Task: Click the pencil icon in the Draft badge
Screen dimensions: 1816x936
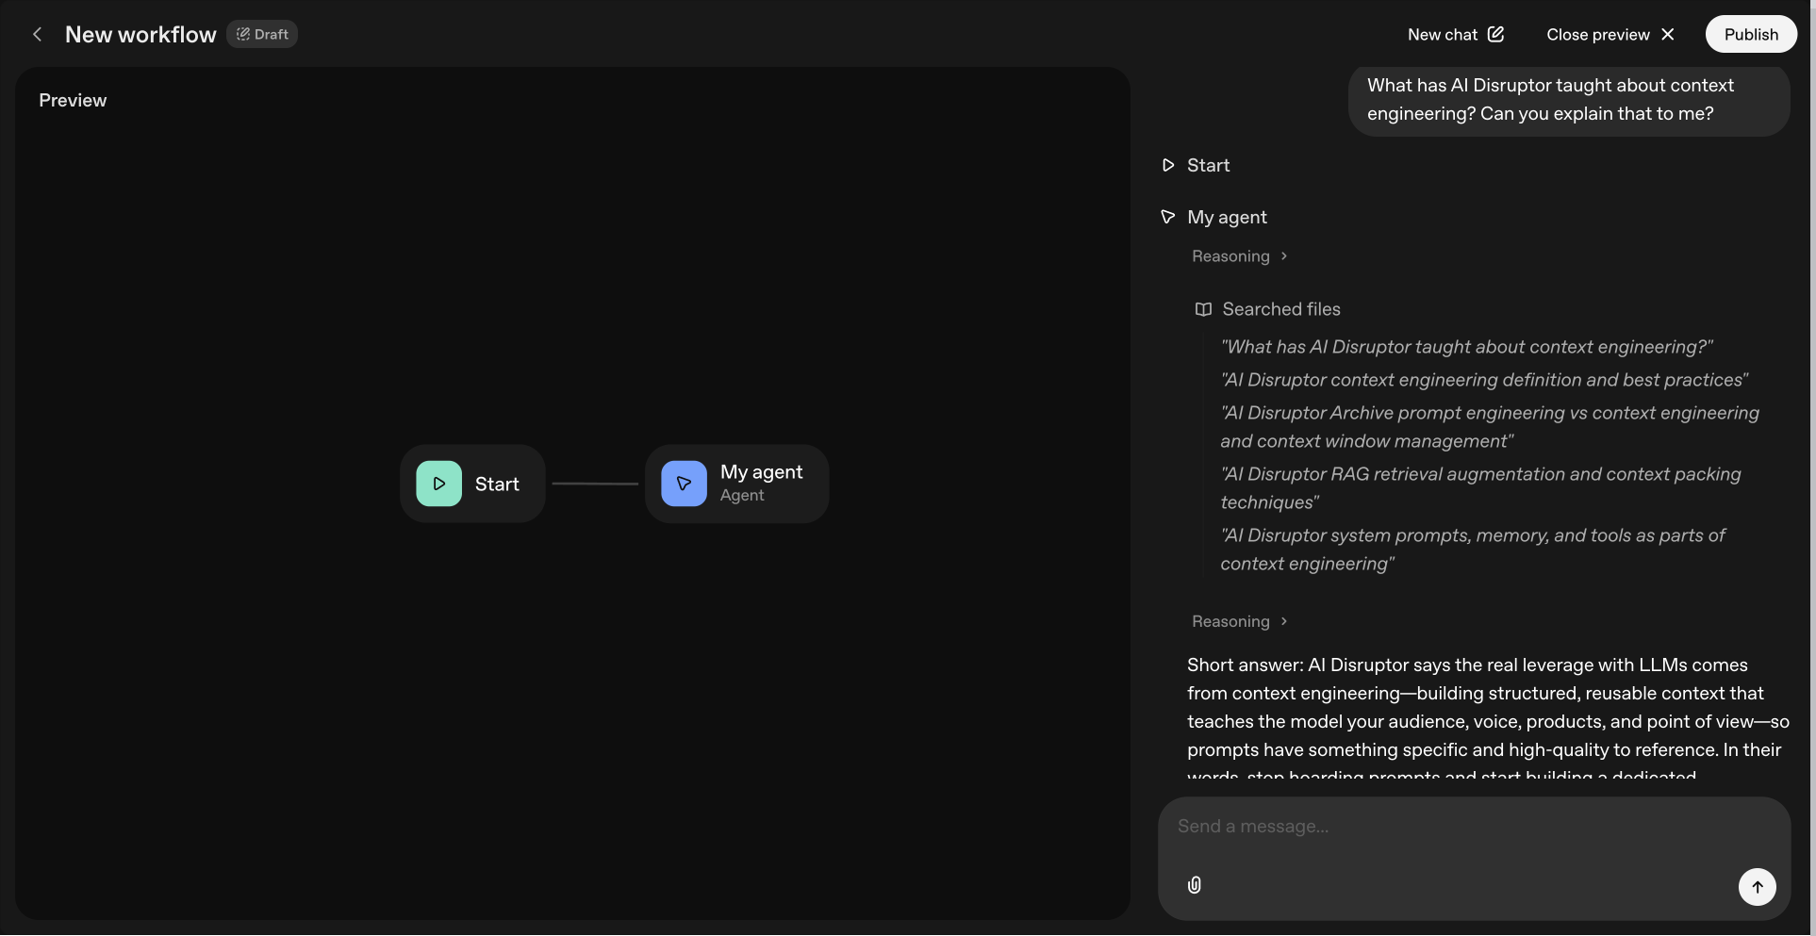Action: [243, 34]
